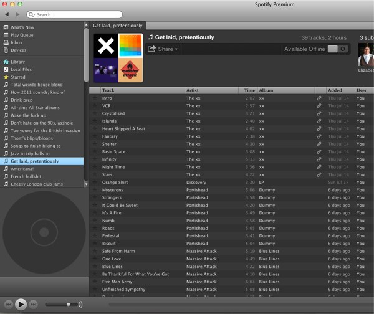374x314 pixels.
Task: Click link icon for Heart Skipped A Beat
Action: (x=319, y=128)
